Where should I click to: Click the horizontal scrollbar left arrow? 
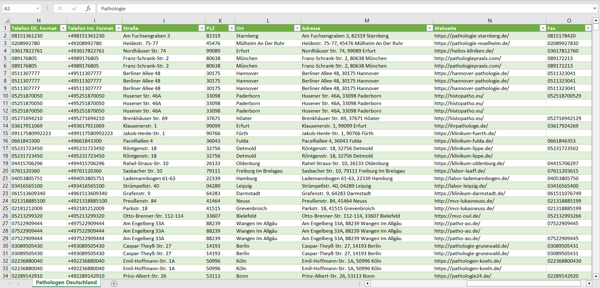[x=367, y=283]
